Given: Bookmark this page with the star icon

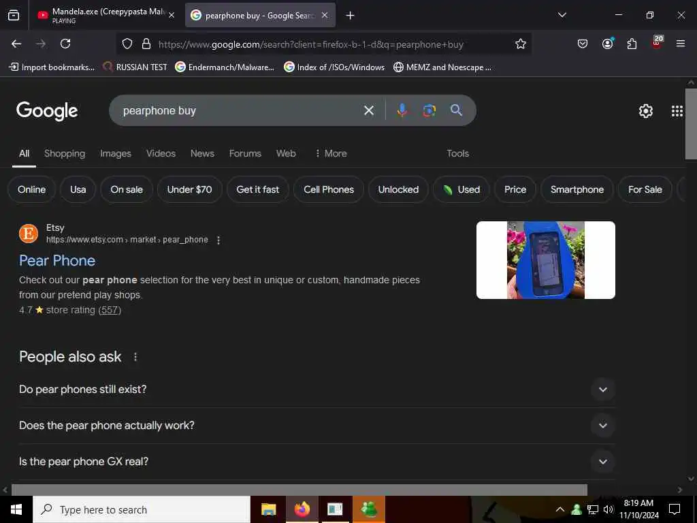Looking at the screenshot, I should [x=521, y=44].
